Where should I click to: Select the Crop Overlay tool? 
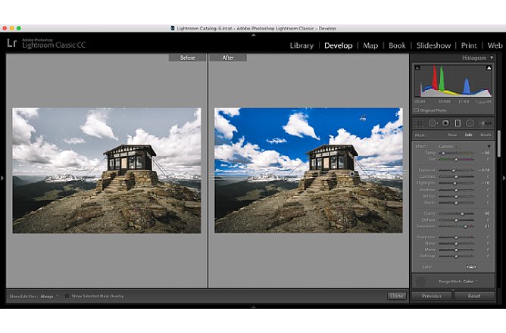tap(419, 123)
